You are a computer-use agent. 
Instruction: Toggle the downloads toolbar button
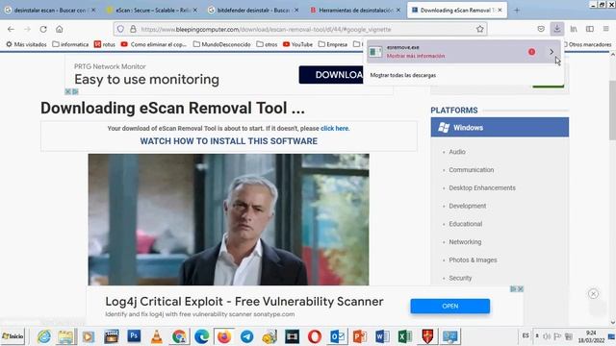pyautogui.click(x=556, y=29)
